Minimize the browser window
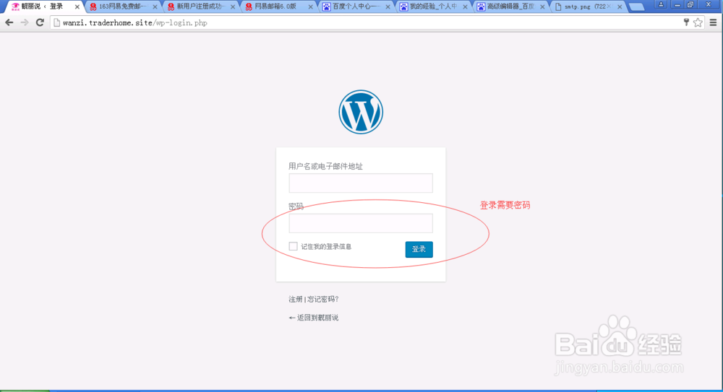Screen dimensions: 723x392 (x=677, y=4)
